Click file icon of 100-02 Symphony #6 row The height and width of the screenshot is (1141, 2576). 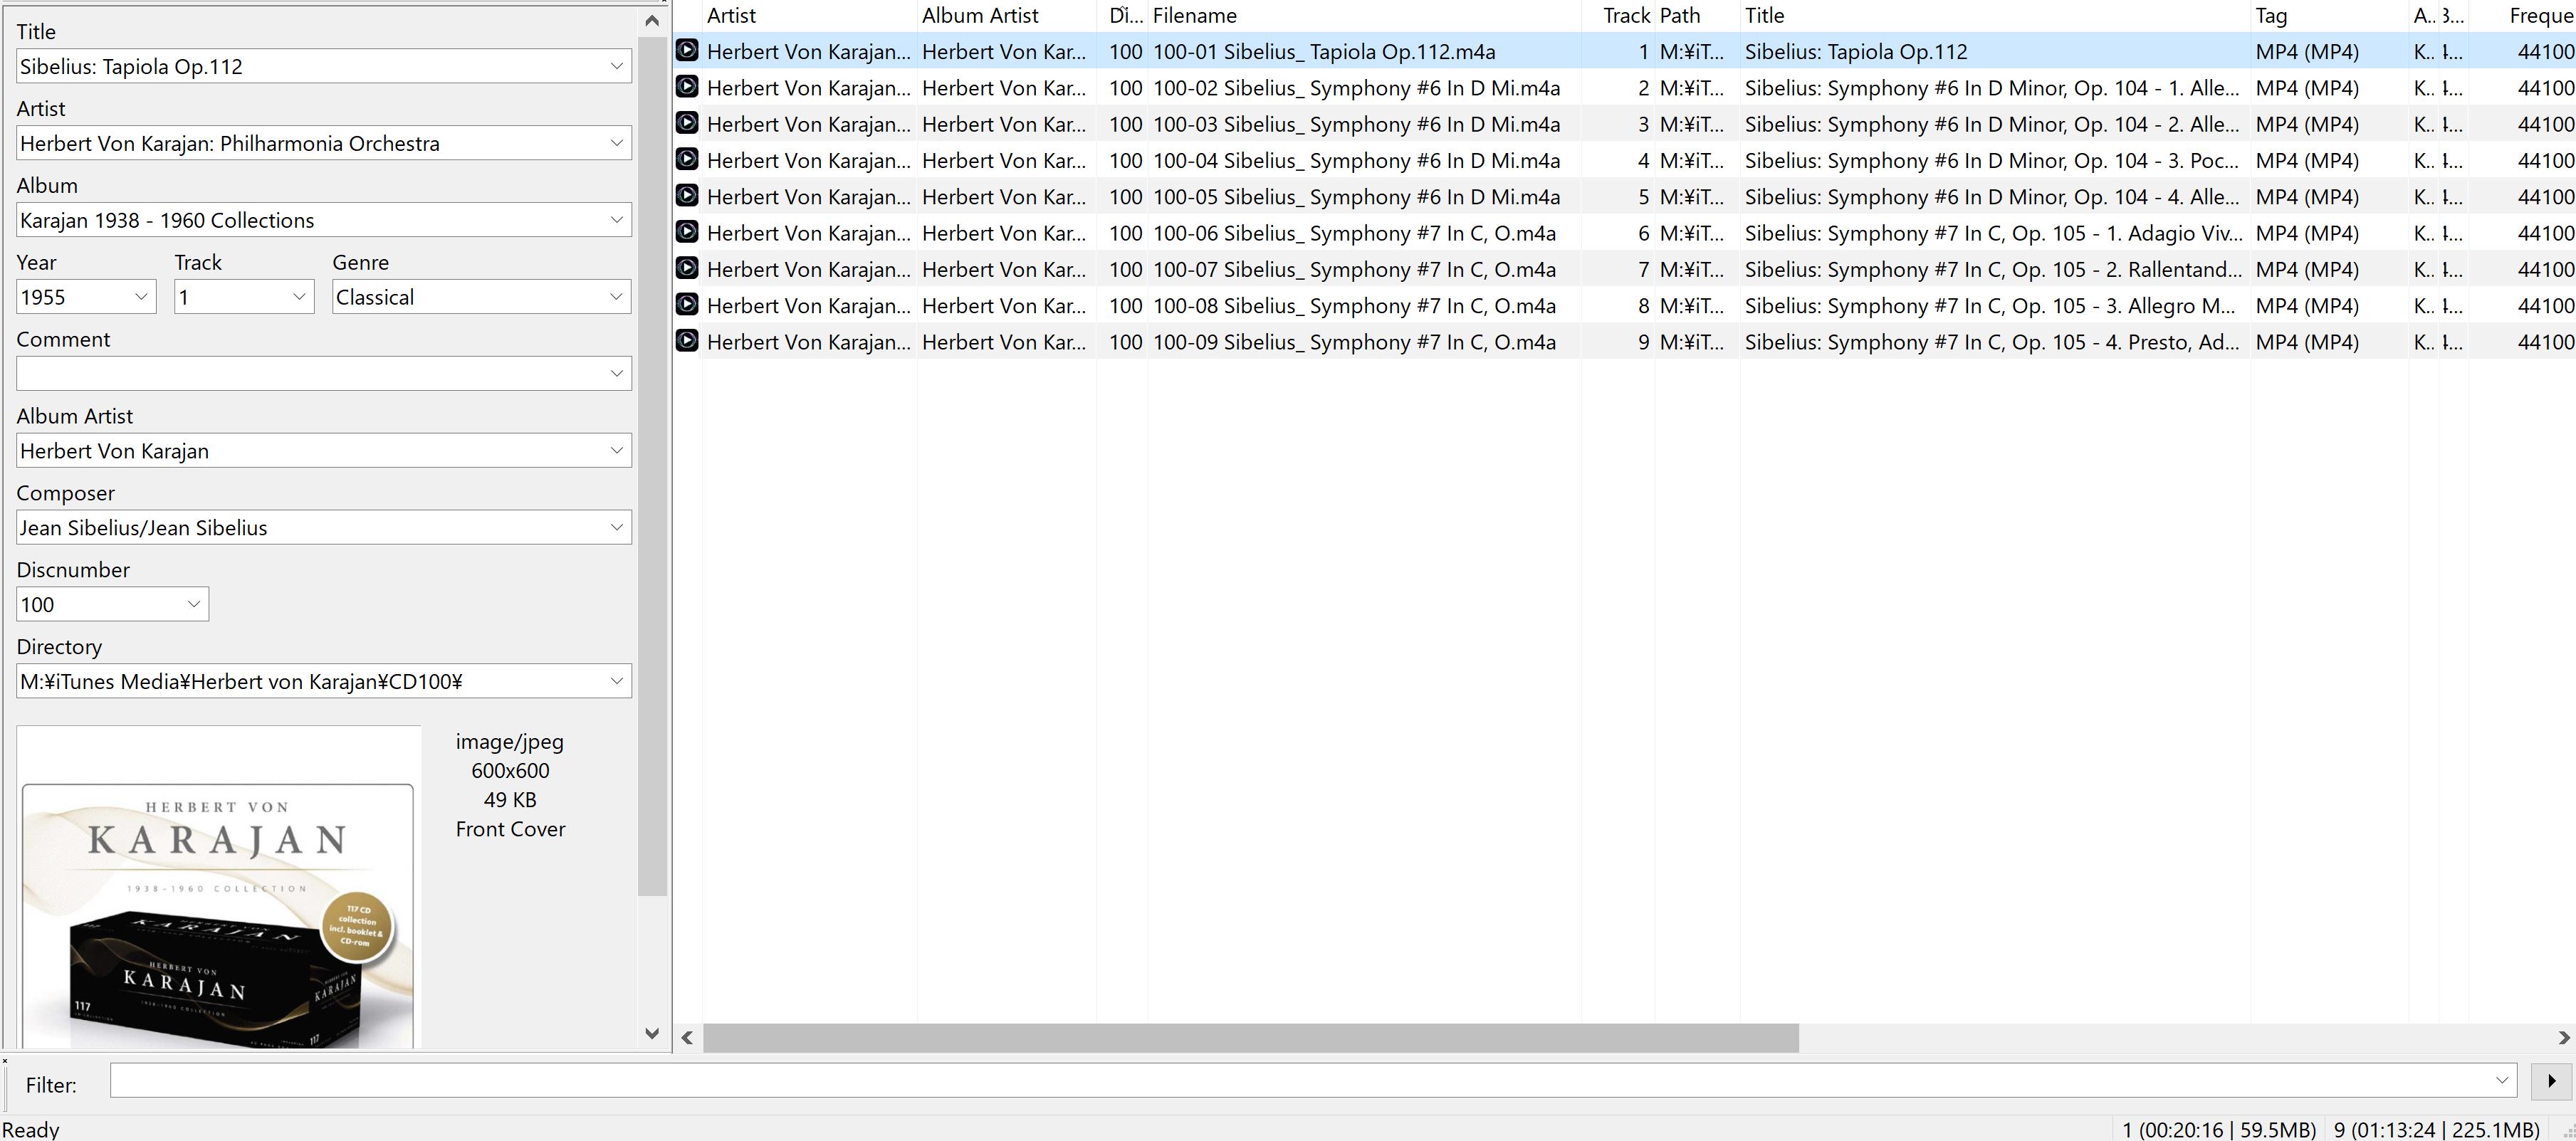(x=687, y=87)
